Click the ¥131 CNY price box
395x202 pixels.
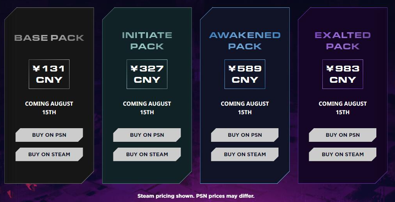[x=49, y=74]
